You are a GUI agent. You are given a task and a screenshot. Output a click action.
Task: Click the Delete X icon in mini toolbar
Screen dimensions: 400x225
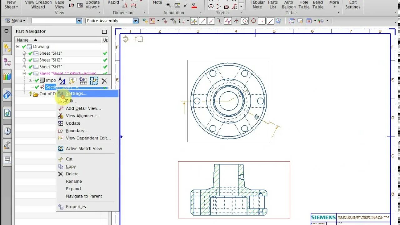(x=104, y=81)
